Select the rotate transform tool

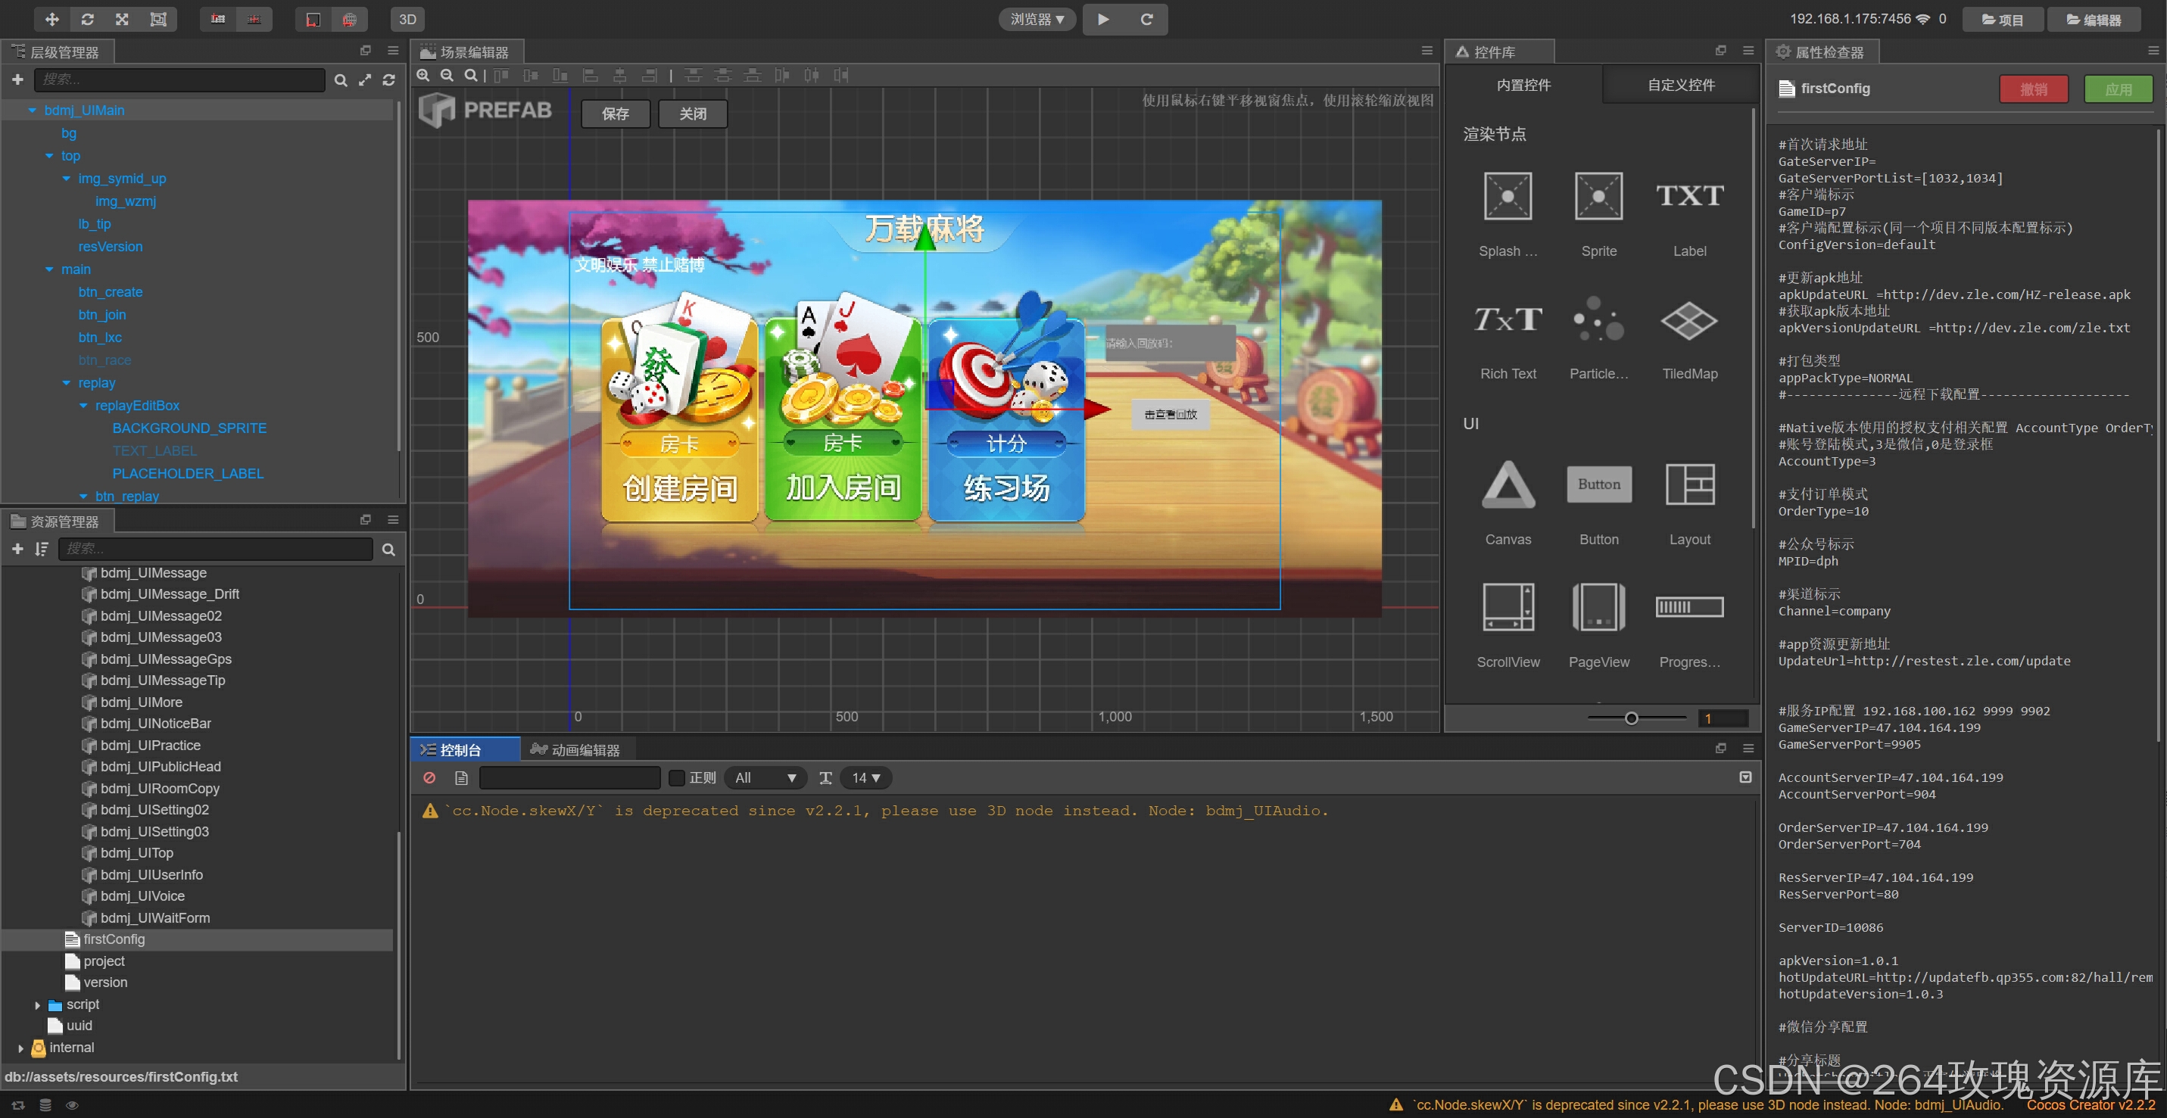[x=88, y=20]
